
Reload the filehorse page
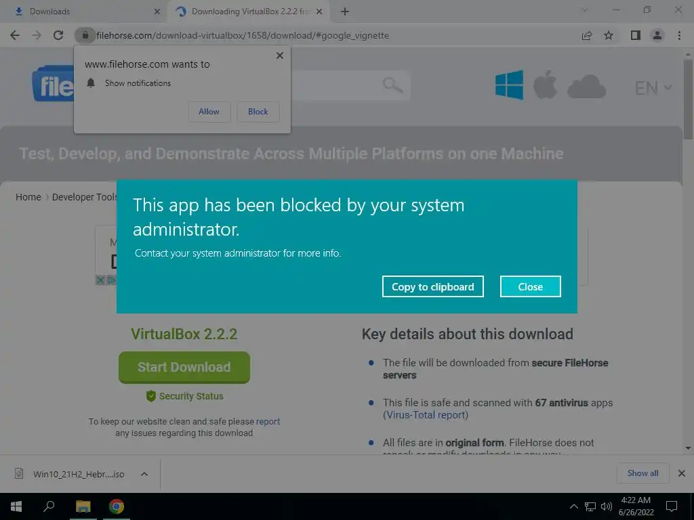(58, 35)
